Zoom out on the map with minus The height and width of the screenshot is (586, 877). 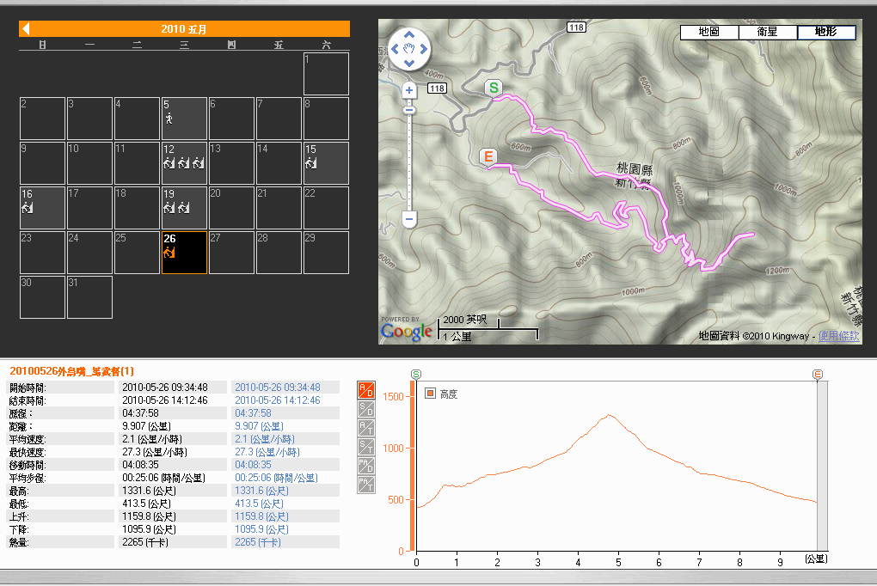(x=409, y=219)
